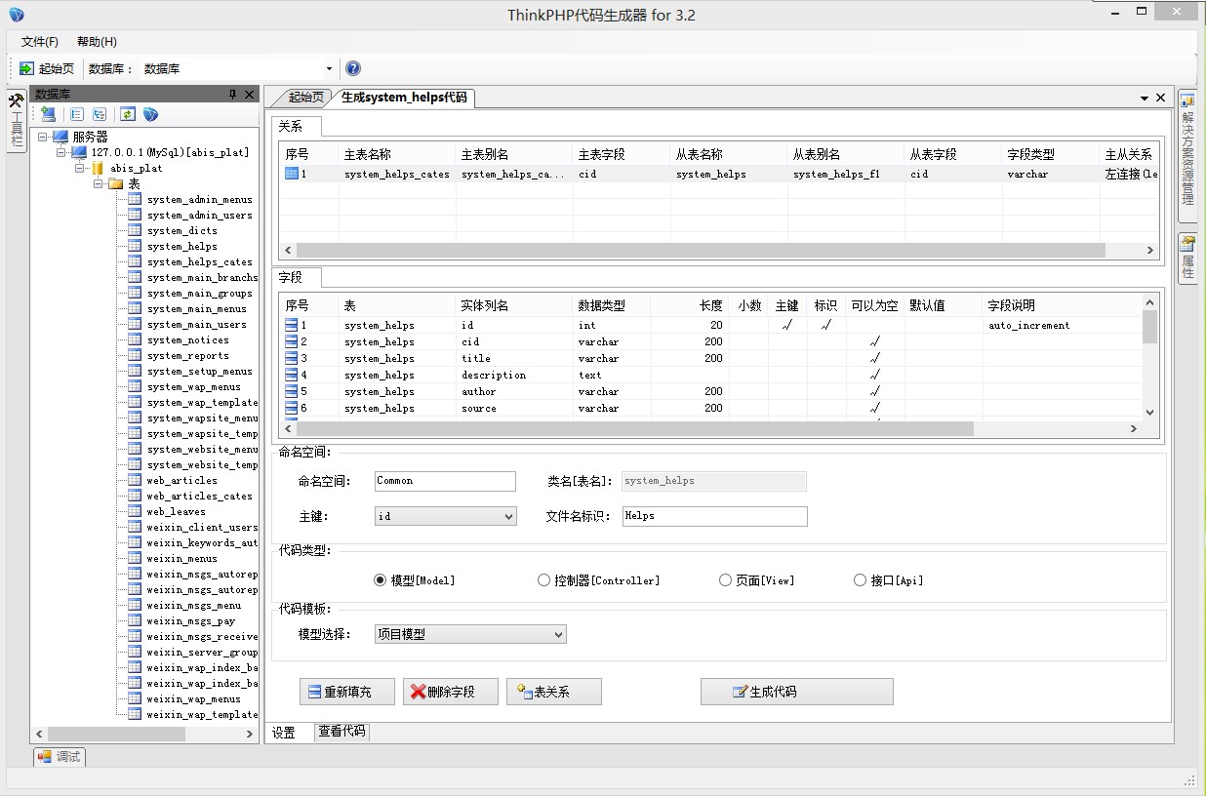Screen dimensions: 1206x796
Task: Click the 命名空间 input field containing Common
Action: click(445, 481)
